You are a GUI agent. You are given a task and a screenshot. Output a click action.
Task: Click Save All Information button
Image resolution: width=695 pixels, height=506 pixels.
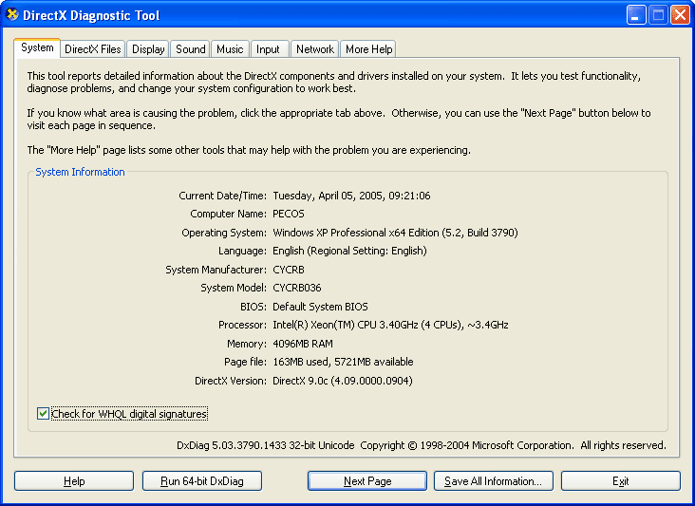click(x=493, y=481)
